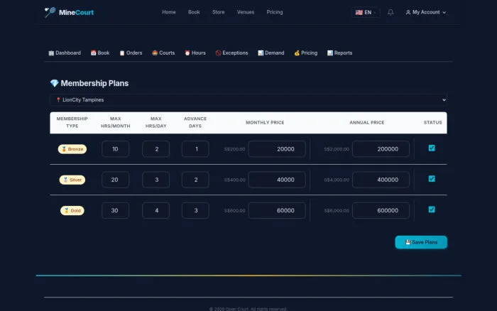Open Dashboard from the admin toolbar
497x311 pixels.
click(65, 53)
